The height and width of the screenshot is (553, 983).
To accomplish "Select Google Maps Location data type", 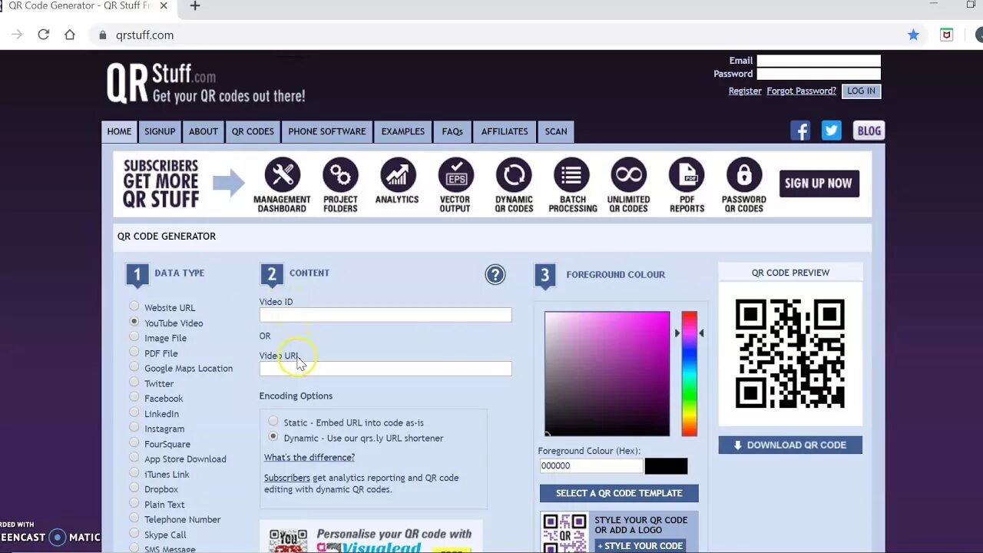I will (x=134, y=366).
